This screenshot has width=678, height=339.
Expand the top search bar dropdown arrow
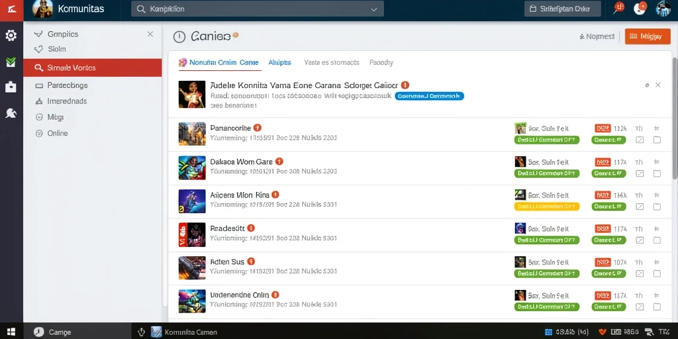pyautogui.click(x=374, y=9)
